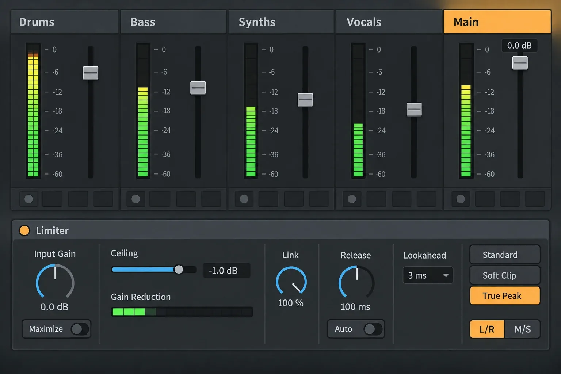Select the Synths channel header
The width and height of the screenshot is (561, 374).
pos(281,22)
